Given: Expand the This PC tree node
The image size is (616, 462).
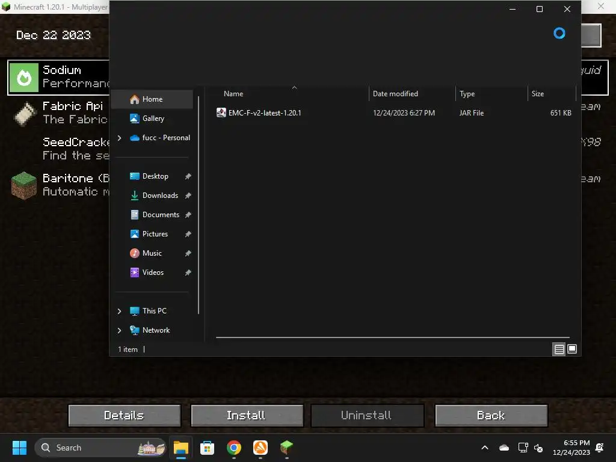Looking at the screenshot, I should click(x=120, y=311).
